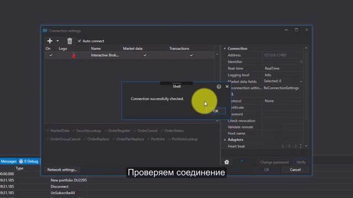Click the Change password button
The height and width of the screenshot is (198, 353).
pos(274,162)
